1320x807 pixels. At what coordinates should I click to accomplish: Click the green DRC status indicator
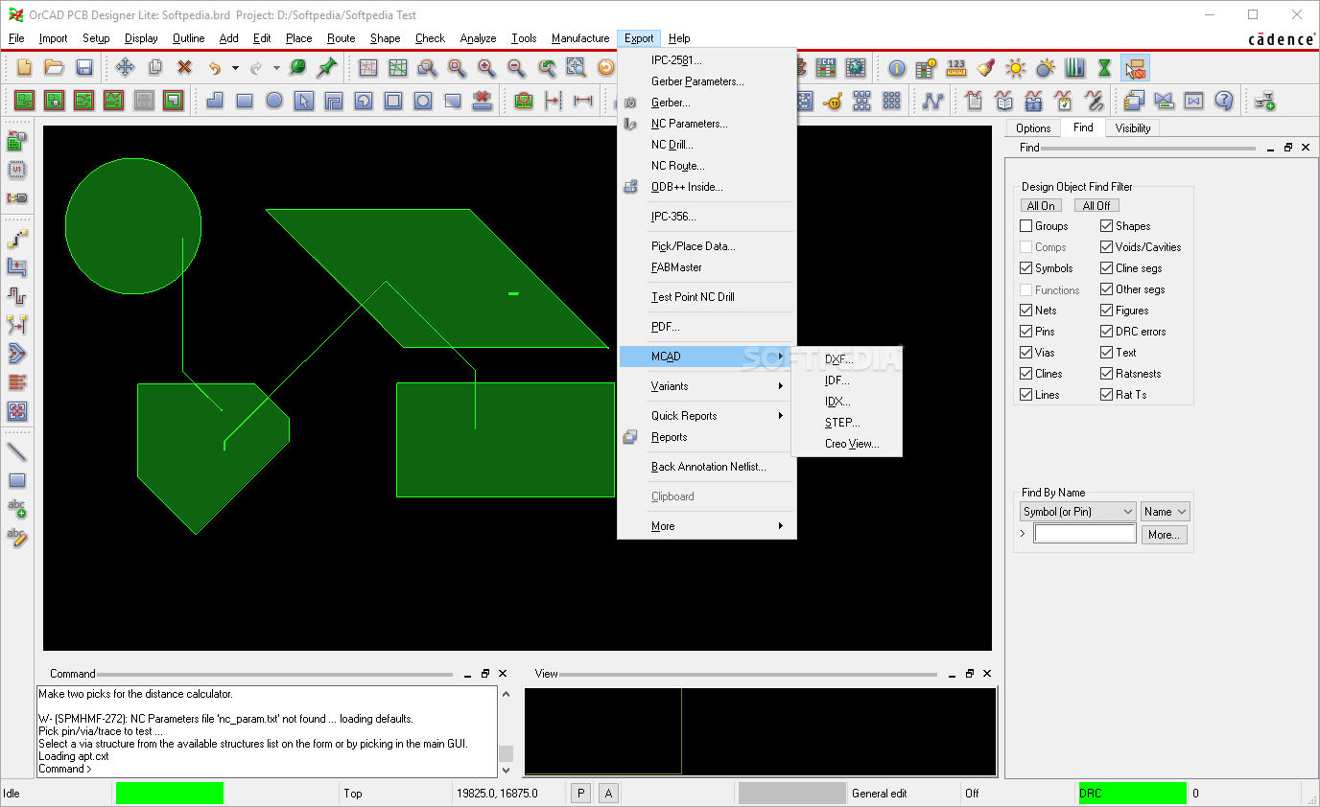pyautogui.click(x=1132, y=794)
